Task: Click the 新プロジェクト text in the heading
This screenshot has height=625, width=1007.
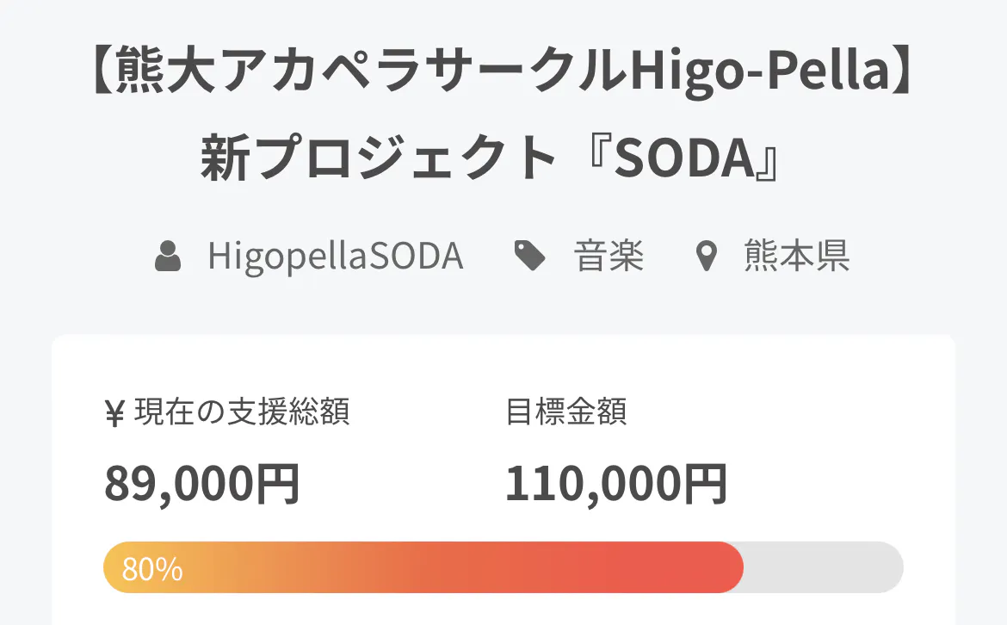Action: 379,158
